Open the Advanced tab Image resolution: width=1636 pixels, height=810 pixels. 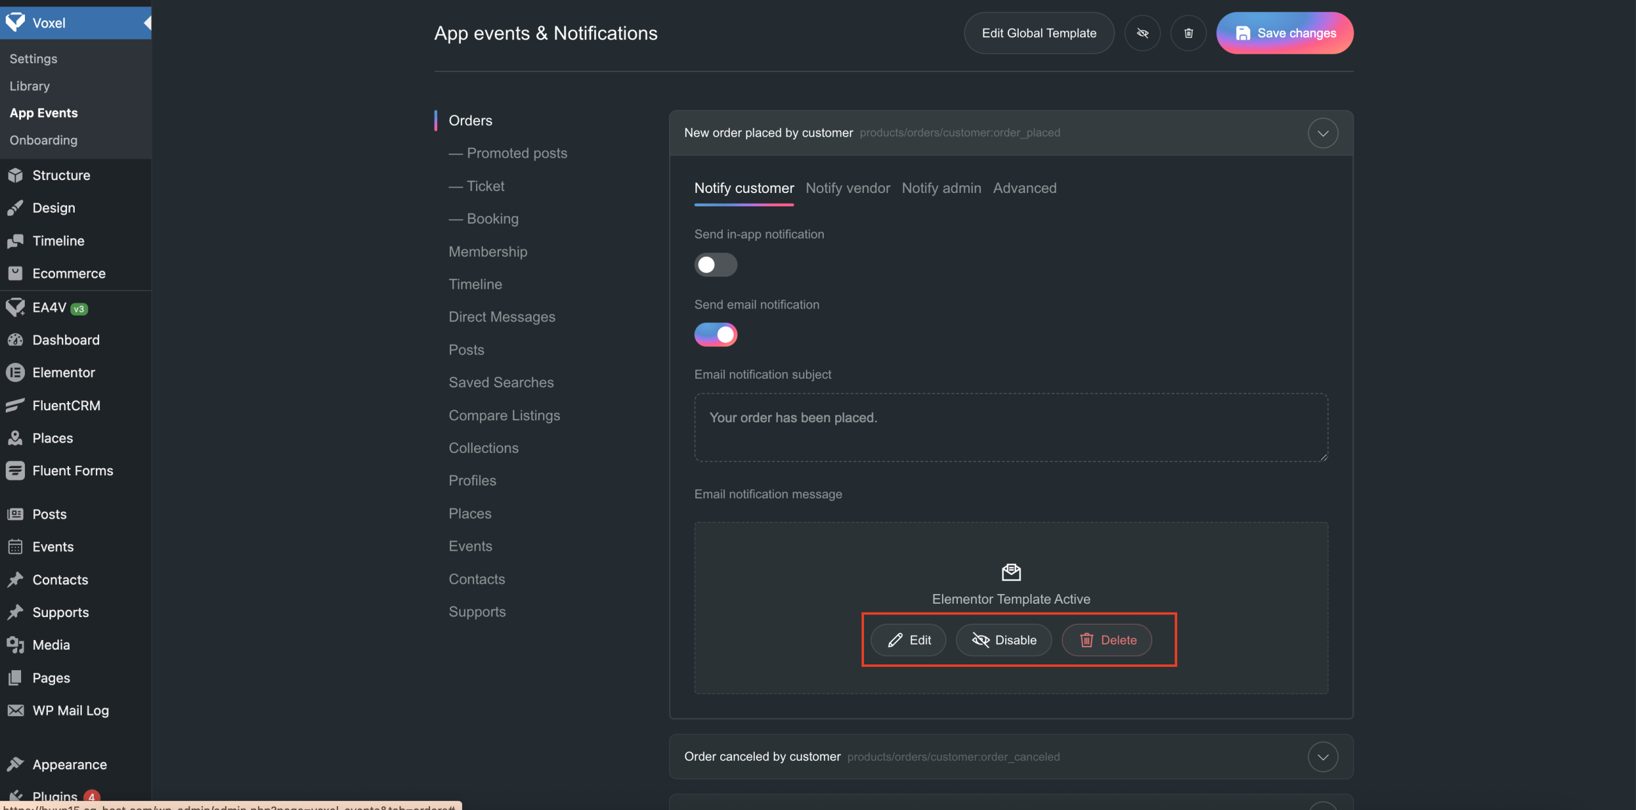pos(1024,188)
